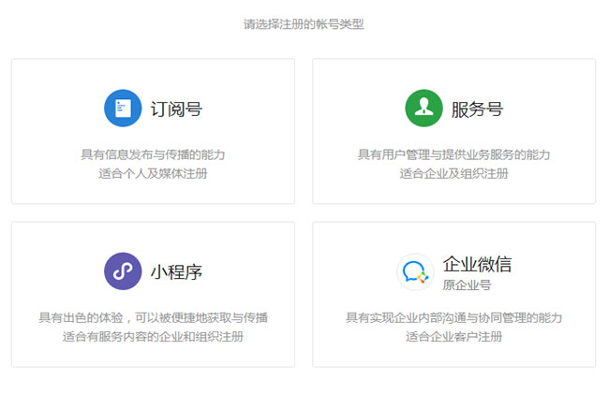Click 具有出色的体验，可以被便捷地获取与传播 description
Image resolution: width=609 pixels, height=394 pixels.
pos(153,318)
